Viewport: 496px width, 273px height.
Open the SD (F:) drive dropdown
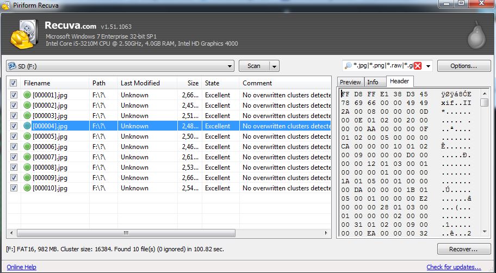[230, 66]
